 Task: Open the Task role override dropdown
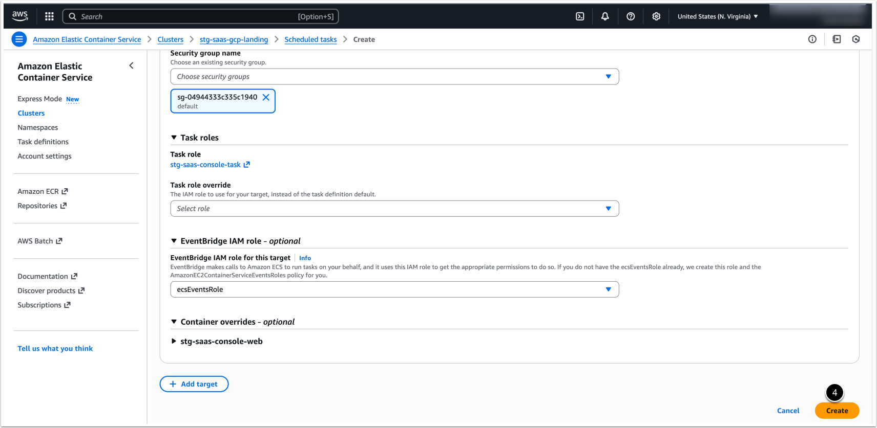394,209
